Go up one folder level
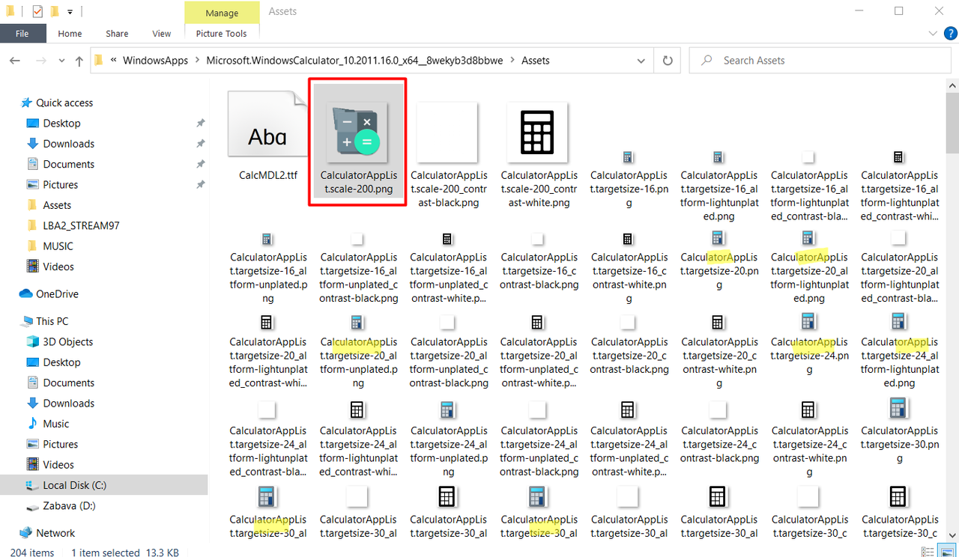Image resolution: width=959 pixels, height=557 pixels. pyautogui.click(x=79, y=61)
